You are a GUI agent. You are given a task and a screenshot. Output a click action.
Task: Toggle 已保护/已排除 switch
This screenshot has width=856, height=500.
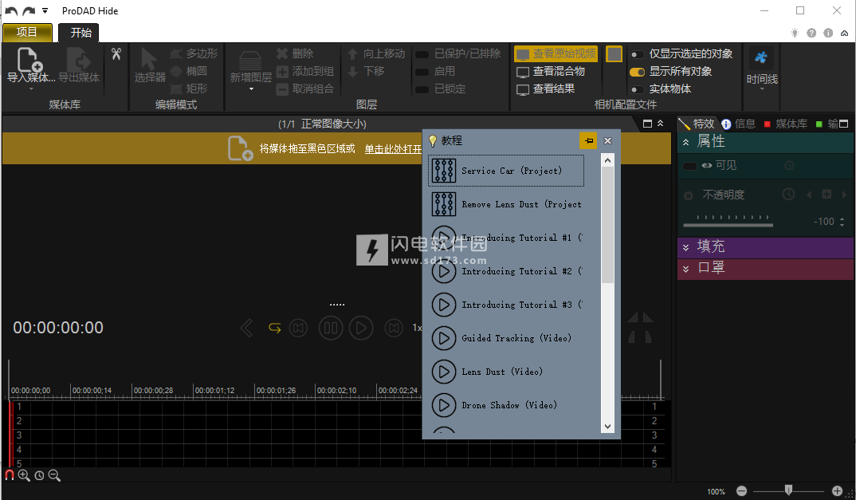pyautogui.click(x=422, y=54)
